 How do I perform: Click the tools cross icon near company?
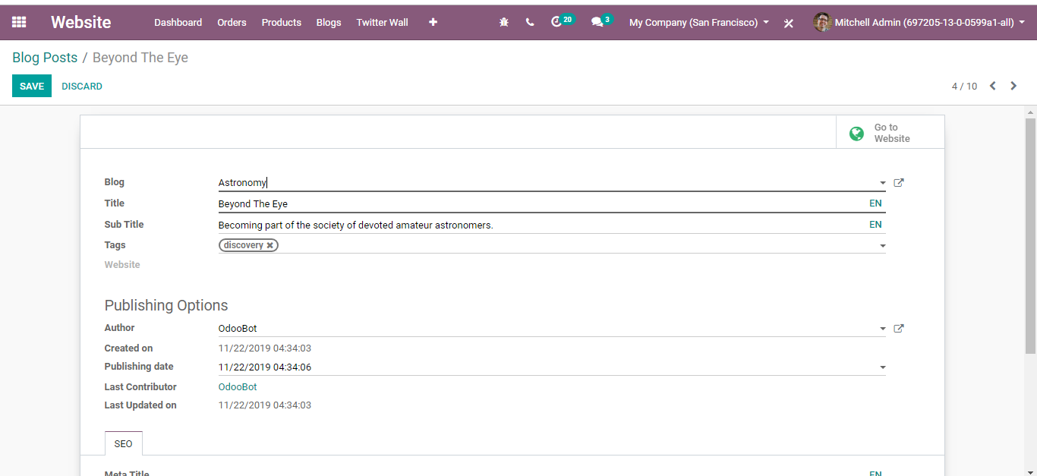point(789,23)
